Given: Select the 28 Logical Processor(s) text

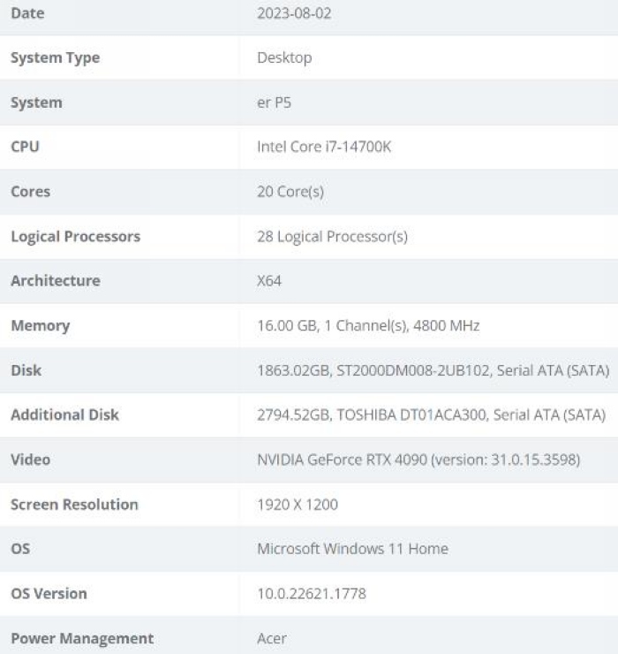Looking at the screenshot, I should tap(332, 237).
